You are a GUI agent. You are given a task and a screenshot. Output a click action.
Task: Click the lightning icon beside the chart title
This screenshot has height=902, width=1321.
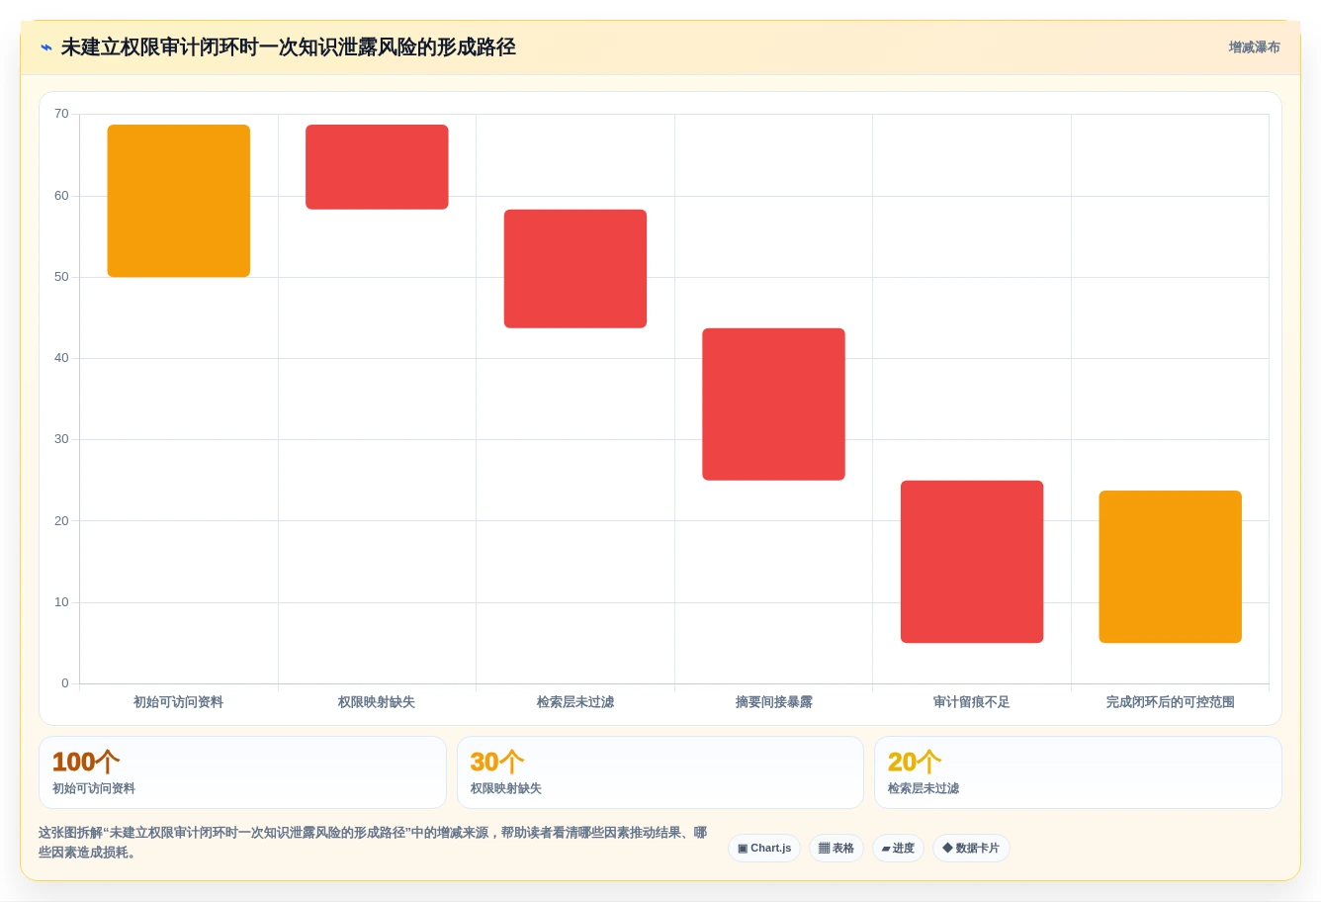[x=46, y=47]
